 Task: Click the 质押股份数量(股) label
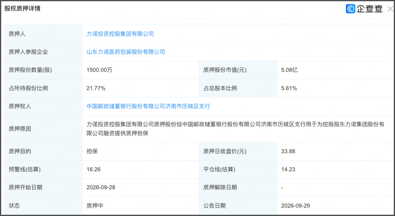point(30,70)
